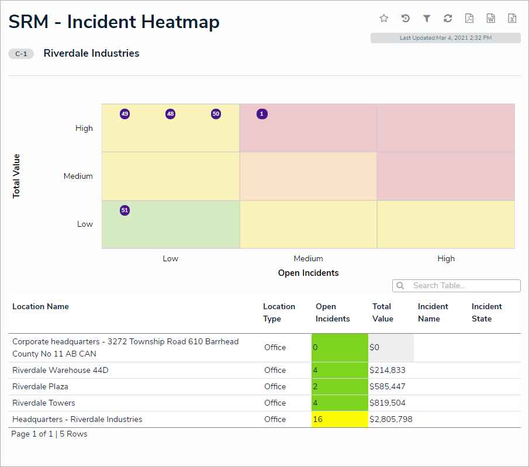Select heatmap bubble numbered 48
Screen dimensions: 529x467
[170, 114]
